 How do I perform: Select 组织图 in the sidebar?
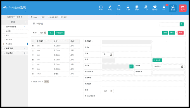coord(8,31)
